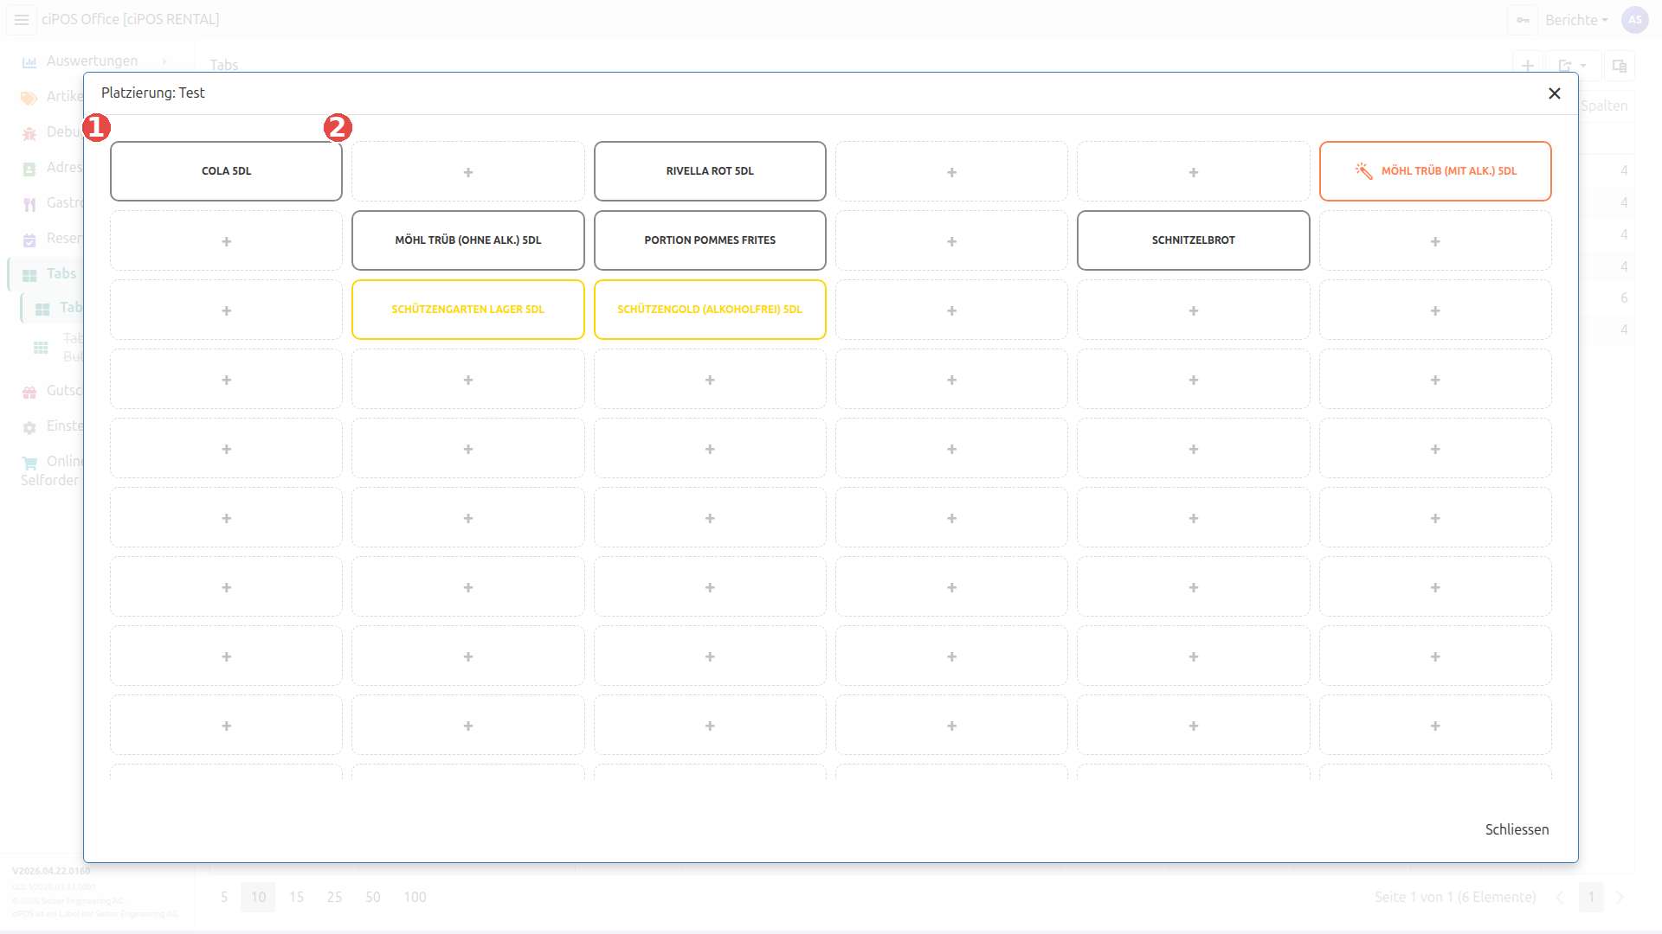This screenshot has height=934, width=1662.
Task: Select the SCHÜTZENGARTEN LAGER 5DL tile
Action: pos(467,310)
